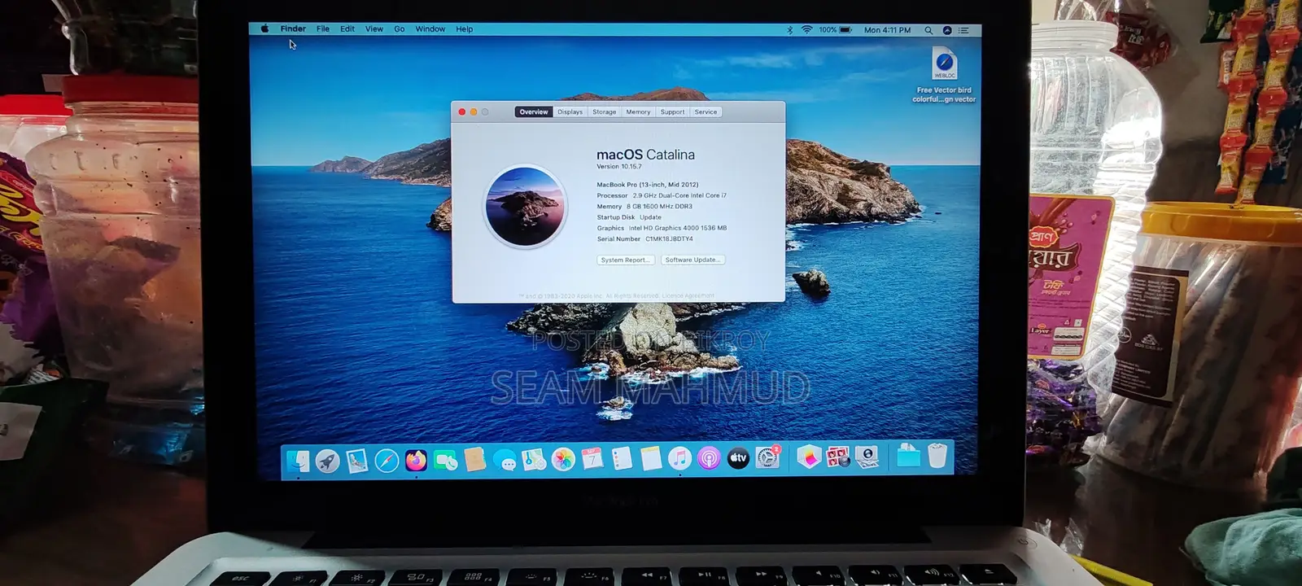Open Spotlight search magnifier
The width and height of the screenshot is (1302, 586).
click(928, 30)
